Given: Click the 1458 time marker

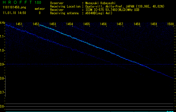Looking at the screenshot, I should coord(137,24).
